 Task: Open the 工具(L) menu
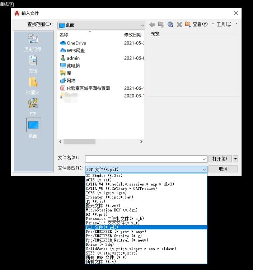[x=224, y=24]
